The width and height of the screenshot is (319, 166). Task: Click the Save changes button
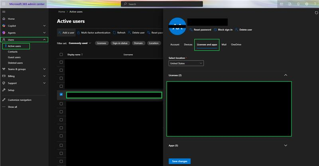[x=180, y=161]
